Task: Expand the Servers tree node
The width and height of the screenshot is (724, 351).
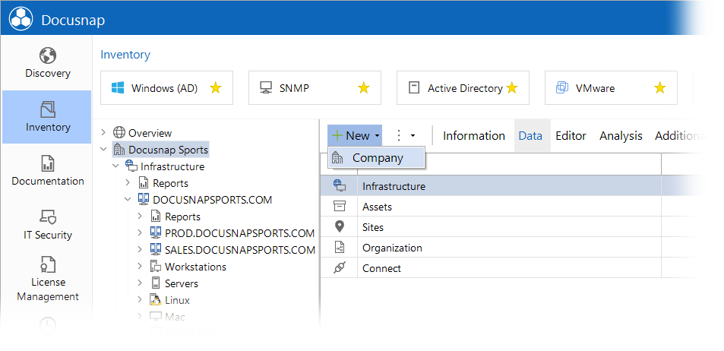Action: [x=140, y=283]
